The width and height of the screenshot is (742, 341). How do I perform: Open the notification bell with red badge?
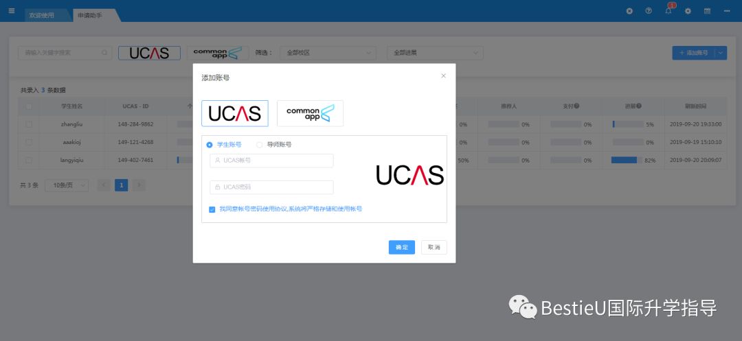point(668,11)
